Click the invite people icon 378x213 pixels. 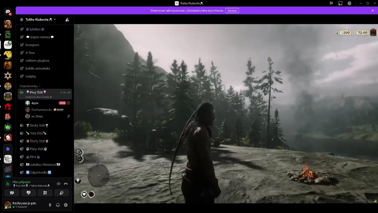coord(67,20)
